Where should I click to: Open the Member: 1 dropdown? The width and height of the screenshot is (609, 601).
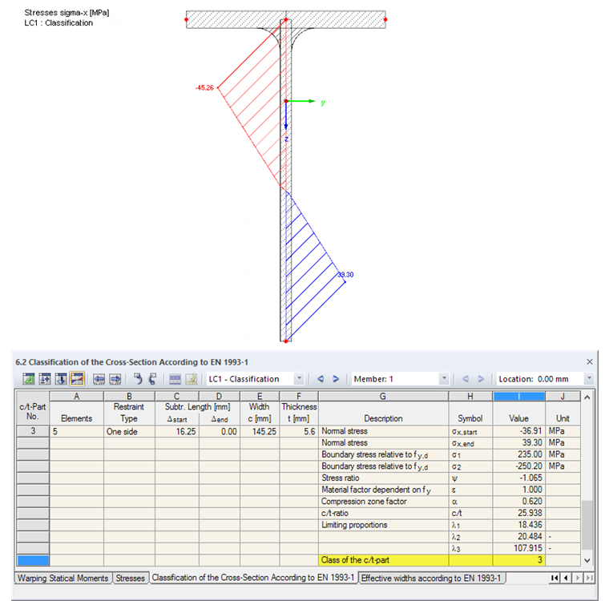pos(444,378)
